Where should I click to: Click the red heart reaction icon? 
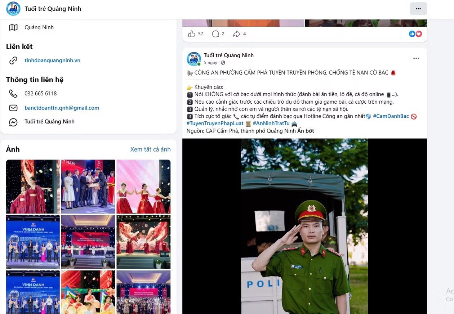click(x=419, y=34)
